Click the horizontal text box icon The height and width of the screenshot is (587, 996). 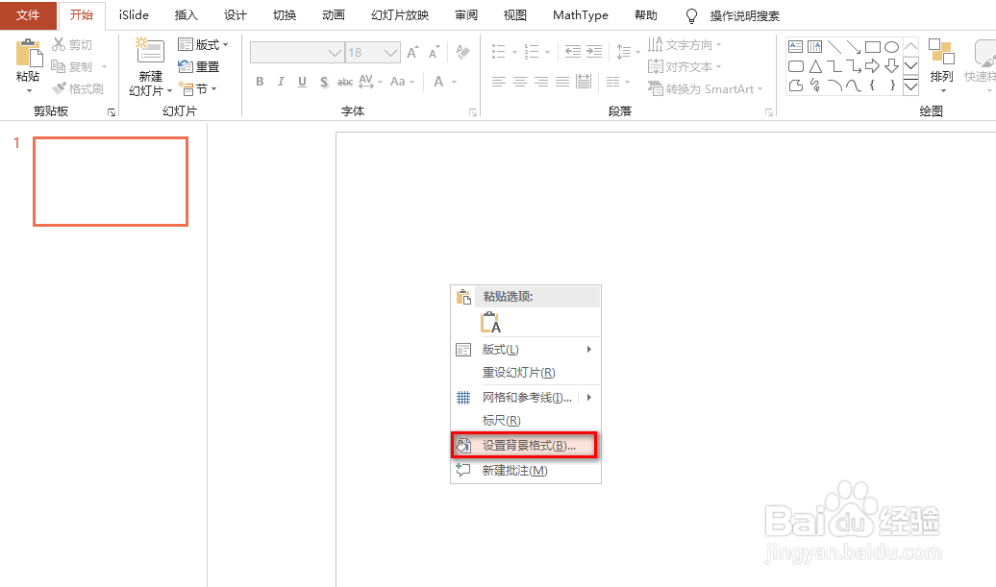794,46
